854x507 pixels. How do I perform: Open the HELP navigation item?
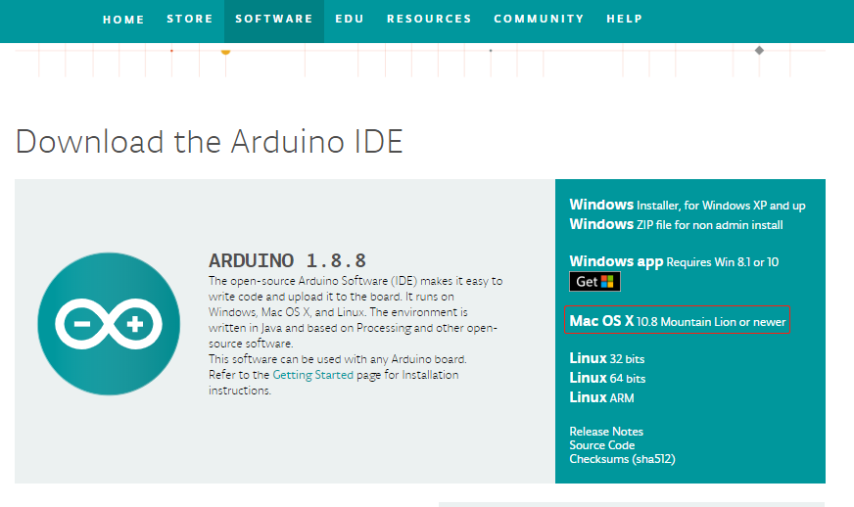(x=625, y=19)
